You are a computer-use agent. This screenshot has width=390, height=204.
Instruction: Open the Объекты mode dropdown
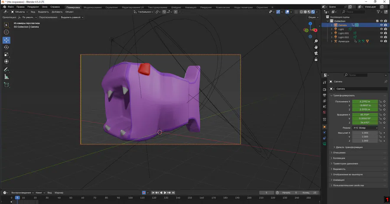click(19, 12)
